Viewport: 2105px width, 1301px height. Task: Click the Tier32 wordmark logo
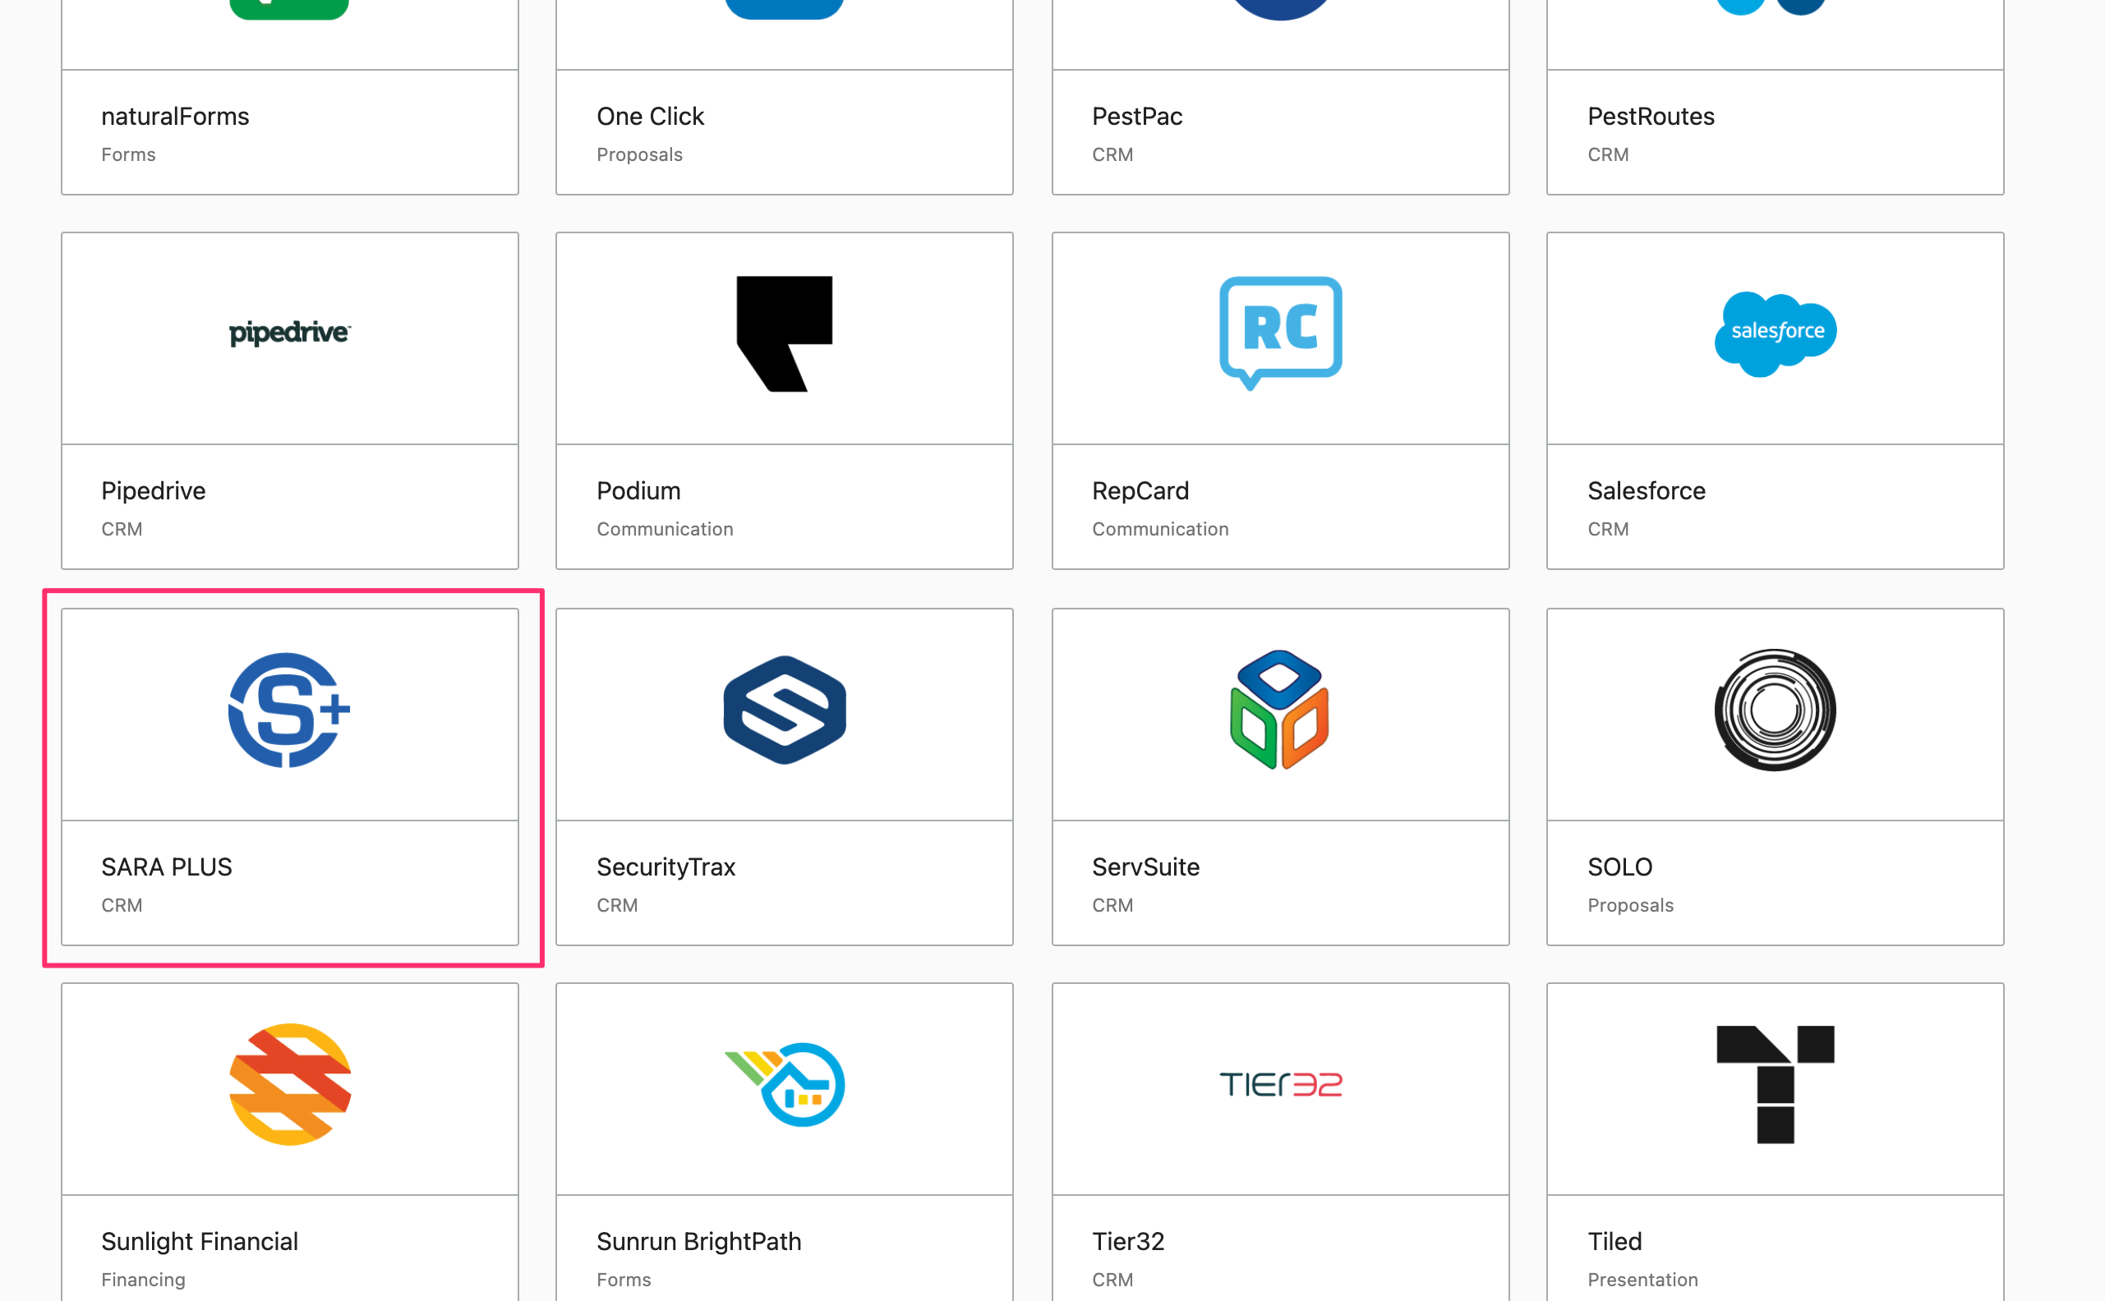pyautogui.click(x=1281, y=1084)
